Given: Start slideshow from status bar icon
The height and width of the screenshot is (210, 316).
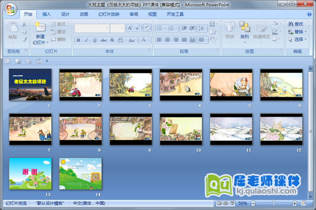Looking at the screenshot, I should coord(231,203).
